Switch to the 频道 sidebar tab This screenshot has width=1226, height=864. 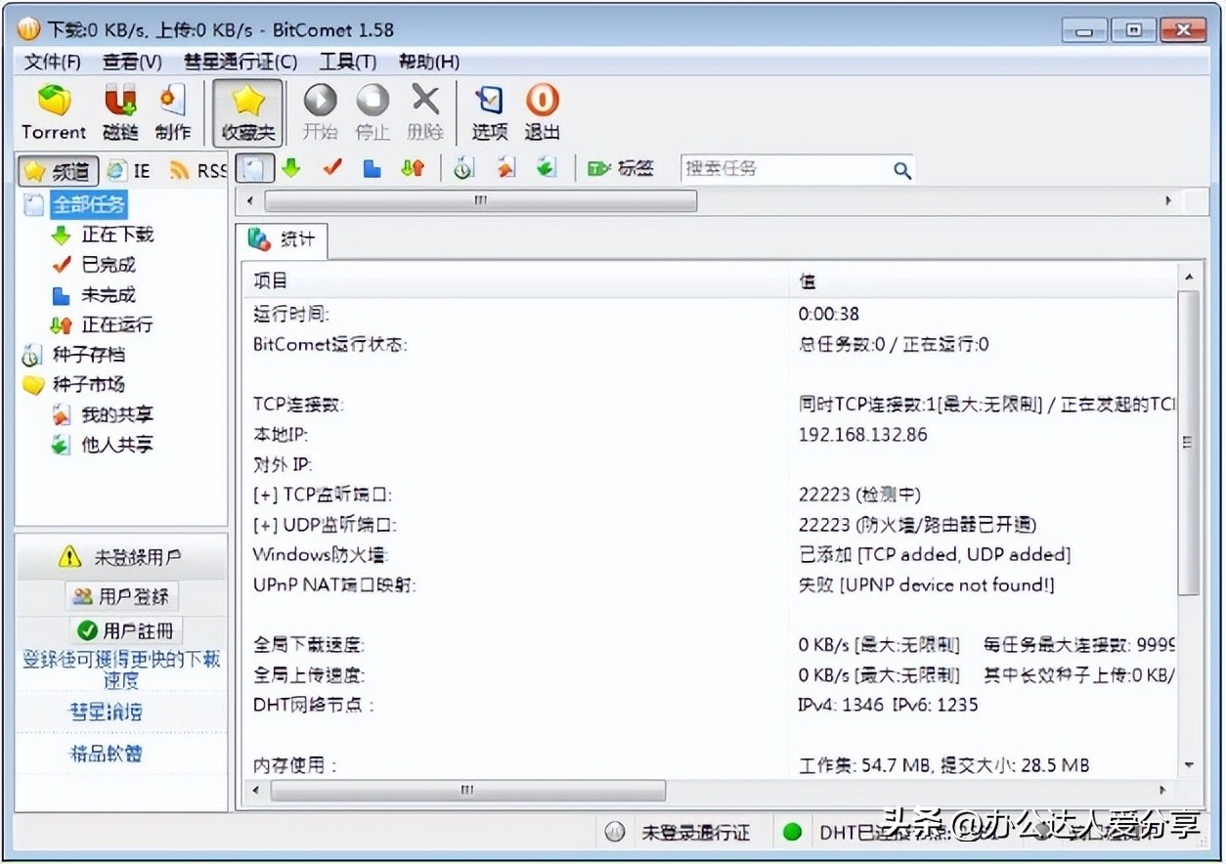[59, 171]
